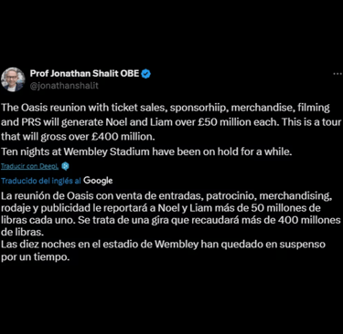Click the Google logo under the tweet

pos(98,181)
